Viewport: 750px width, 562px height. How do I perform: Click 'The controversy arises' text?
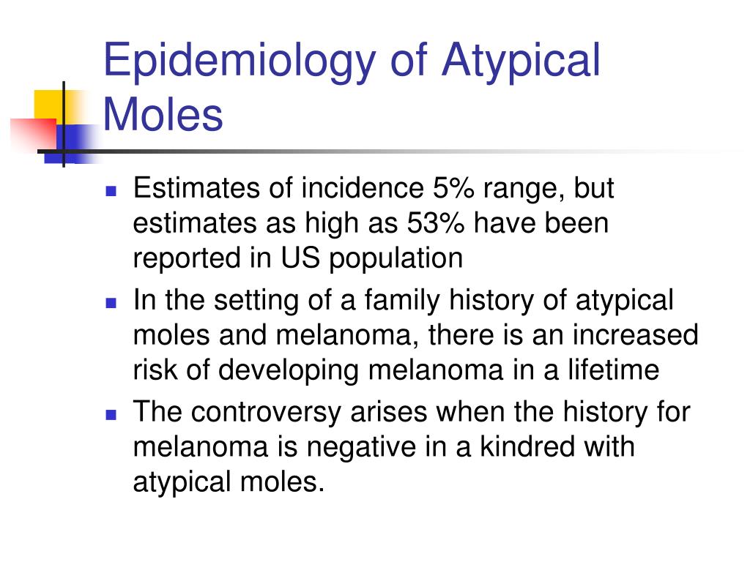[x=280, y=411]
